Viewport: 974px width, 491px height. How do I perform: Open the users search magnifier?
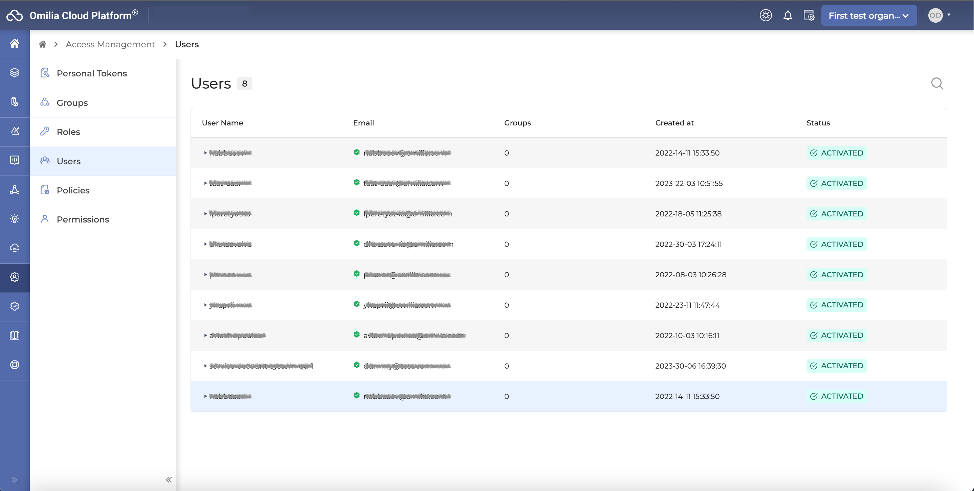(x=937, y=84)
